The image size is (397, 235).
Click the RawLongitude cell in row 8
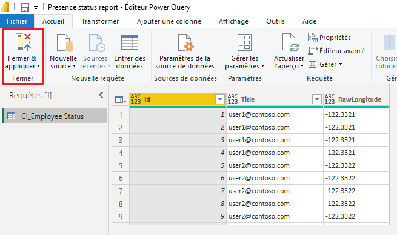(356, 204)
